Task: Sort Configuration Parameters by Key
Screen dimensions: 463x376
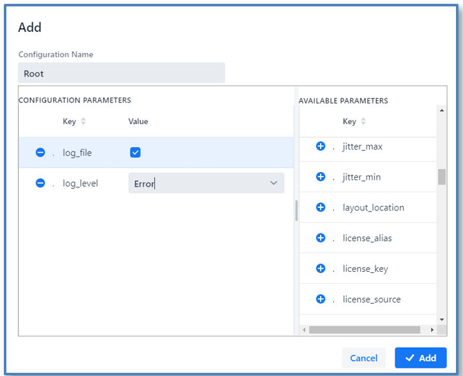Action: tap(83, 121)
